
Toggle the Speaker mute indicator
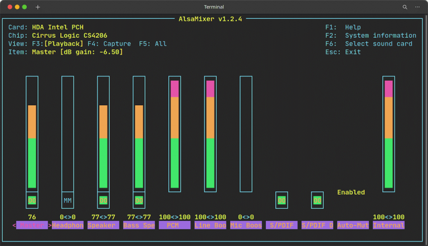point(103,200)
